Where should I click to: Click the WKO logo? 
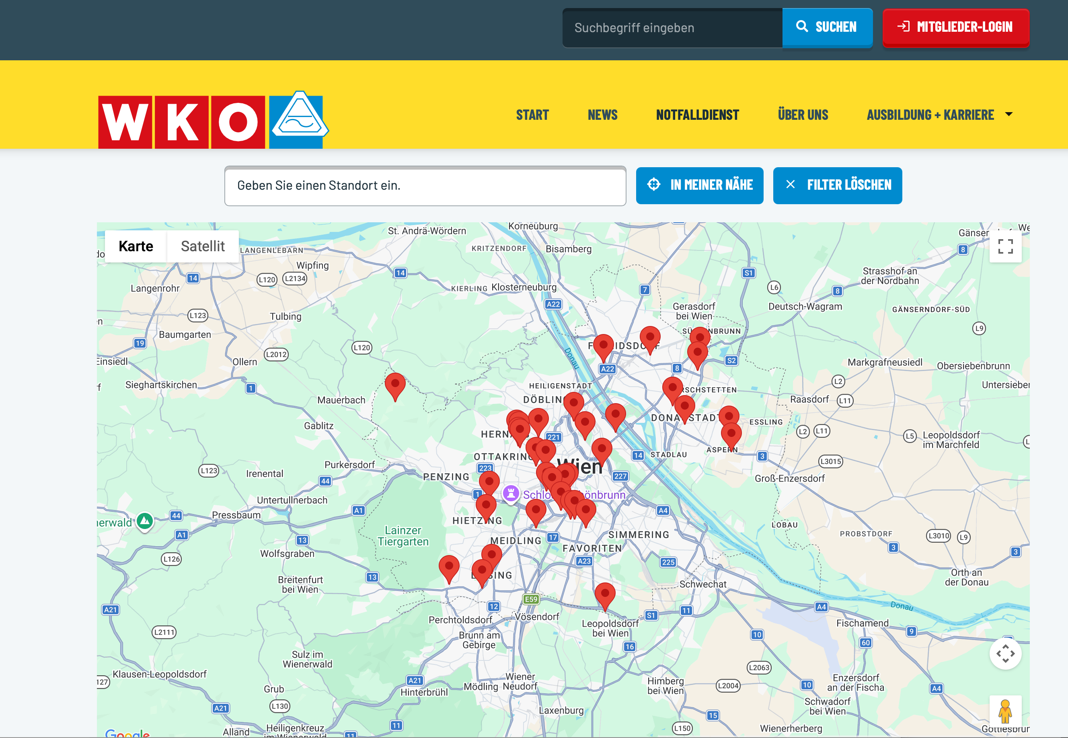tap(181, 122)
